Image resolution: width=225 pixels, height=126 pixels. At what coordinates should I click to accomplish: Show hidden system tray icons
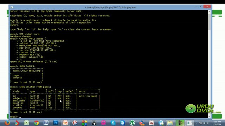pyautogui.click(x=197, y=123)
